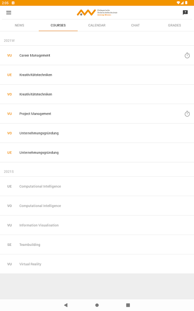Tap the OTH Amberg-Weiden logo
The image size is (194, 311).
pos(97,13)
